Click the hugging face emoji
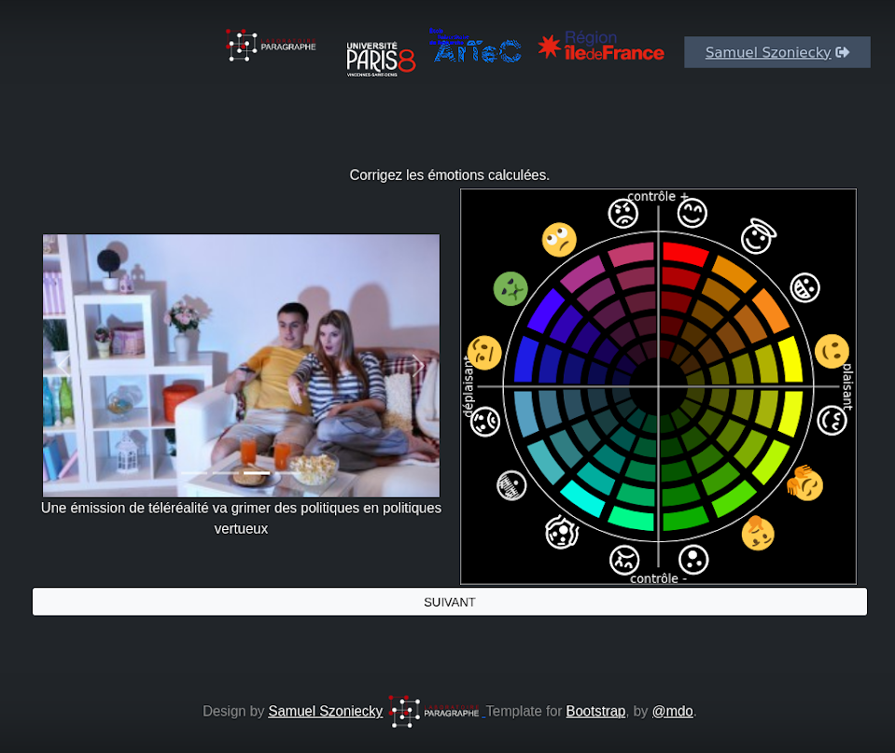This screenshot has height=753, width=895. [x=804, y=483]
